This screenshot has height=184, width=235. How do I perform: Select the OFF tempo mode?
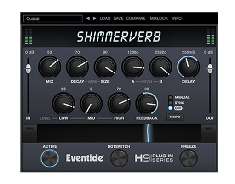pyautogui.click(x=170, y=108)
